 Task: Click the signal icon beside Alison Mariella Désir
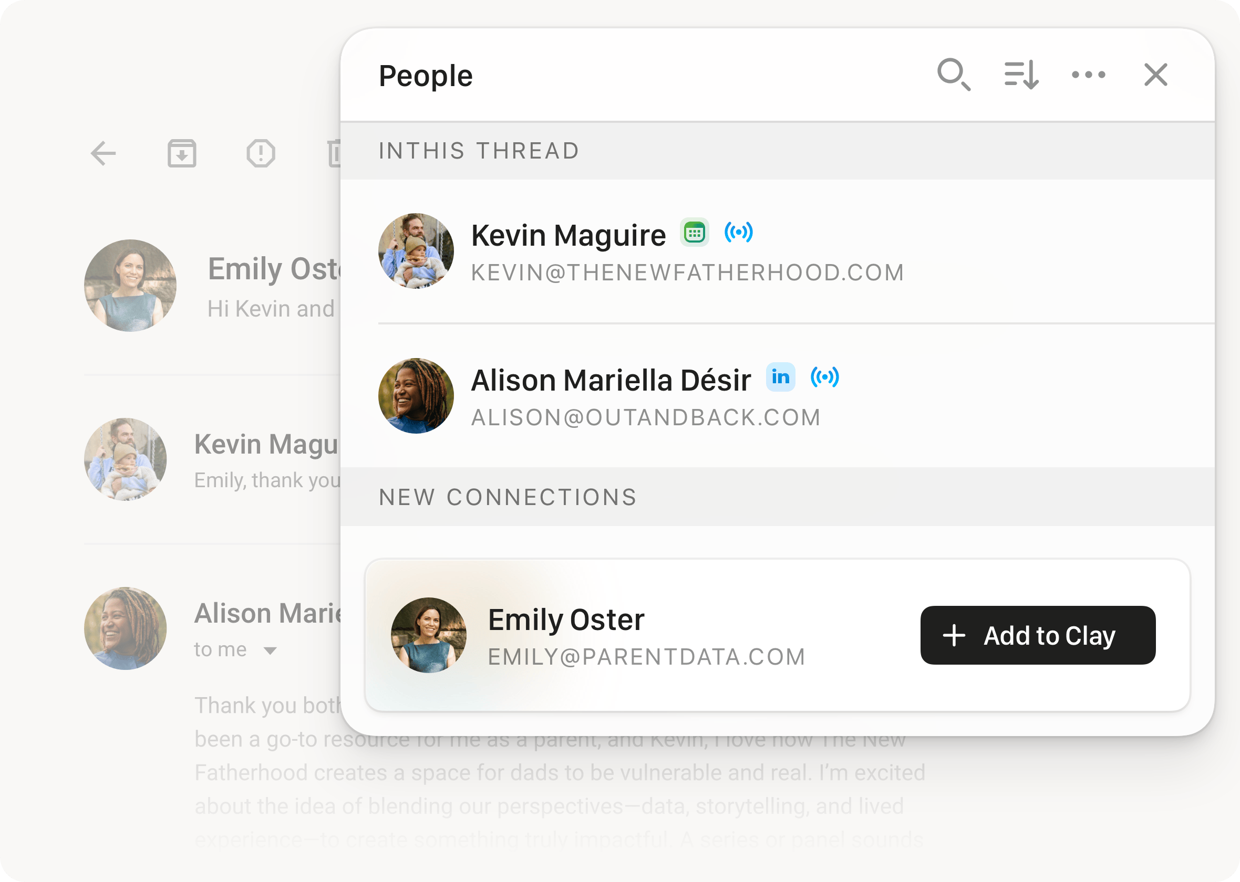(x=825, y=377)
